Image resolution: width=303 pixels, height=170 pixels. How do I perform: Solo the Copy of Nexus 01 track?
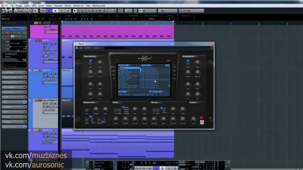tap(40, 101)
